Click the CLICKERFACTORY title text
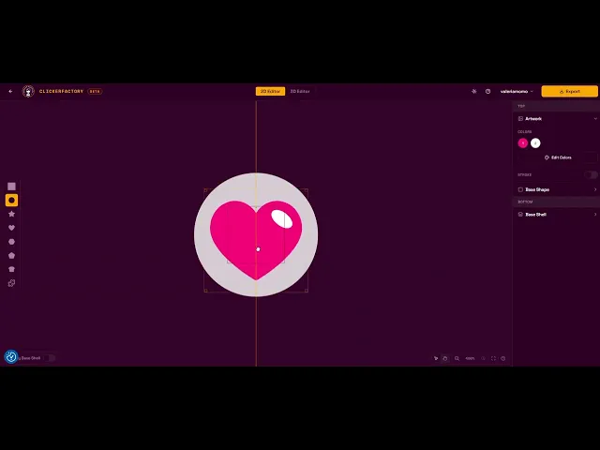The width and height of the screenshot is (600, 450). coord(61,91)
